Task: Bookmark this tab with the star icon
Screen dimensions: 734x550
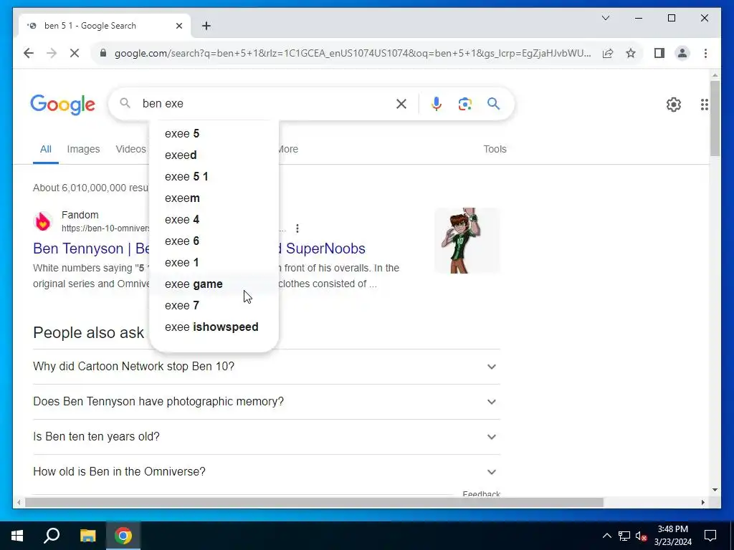Action: tap(631, 53)
